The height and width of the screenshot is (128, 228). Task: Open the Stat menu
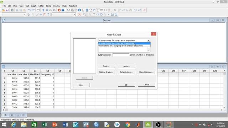(x=27, y=6)
